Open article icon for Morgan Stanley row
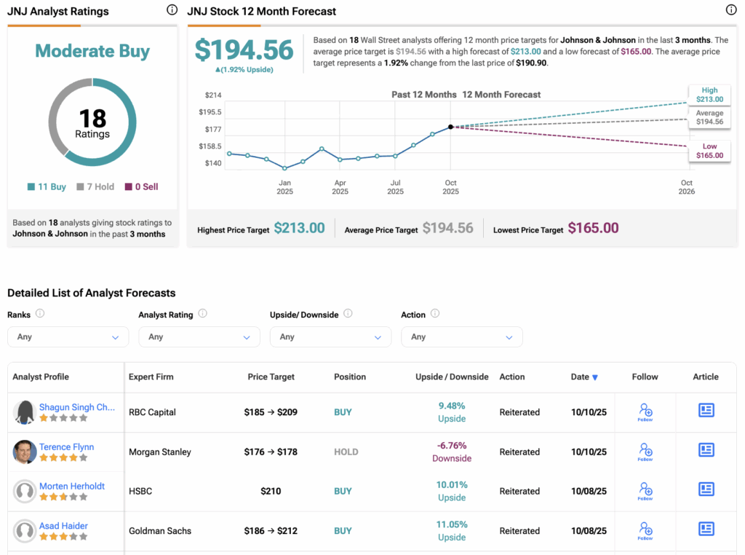The width and height of the screenshot is (745, 555). (706, 450)
